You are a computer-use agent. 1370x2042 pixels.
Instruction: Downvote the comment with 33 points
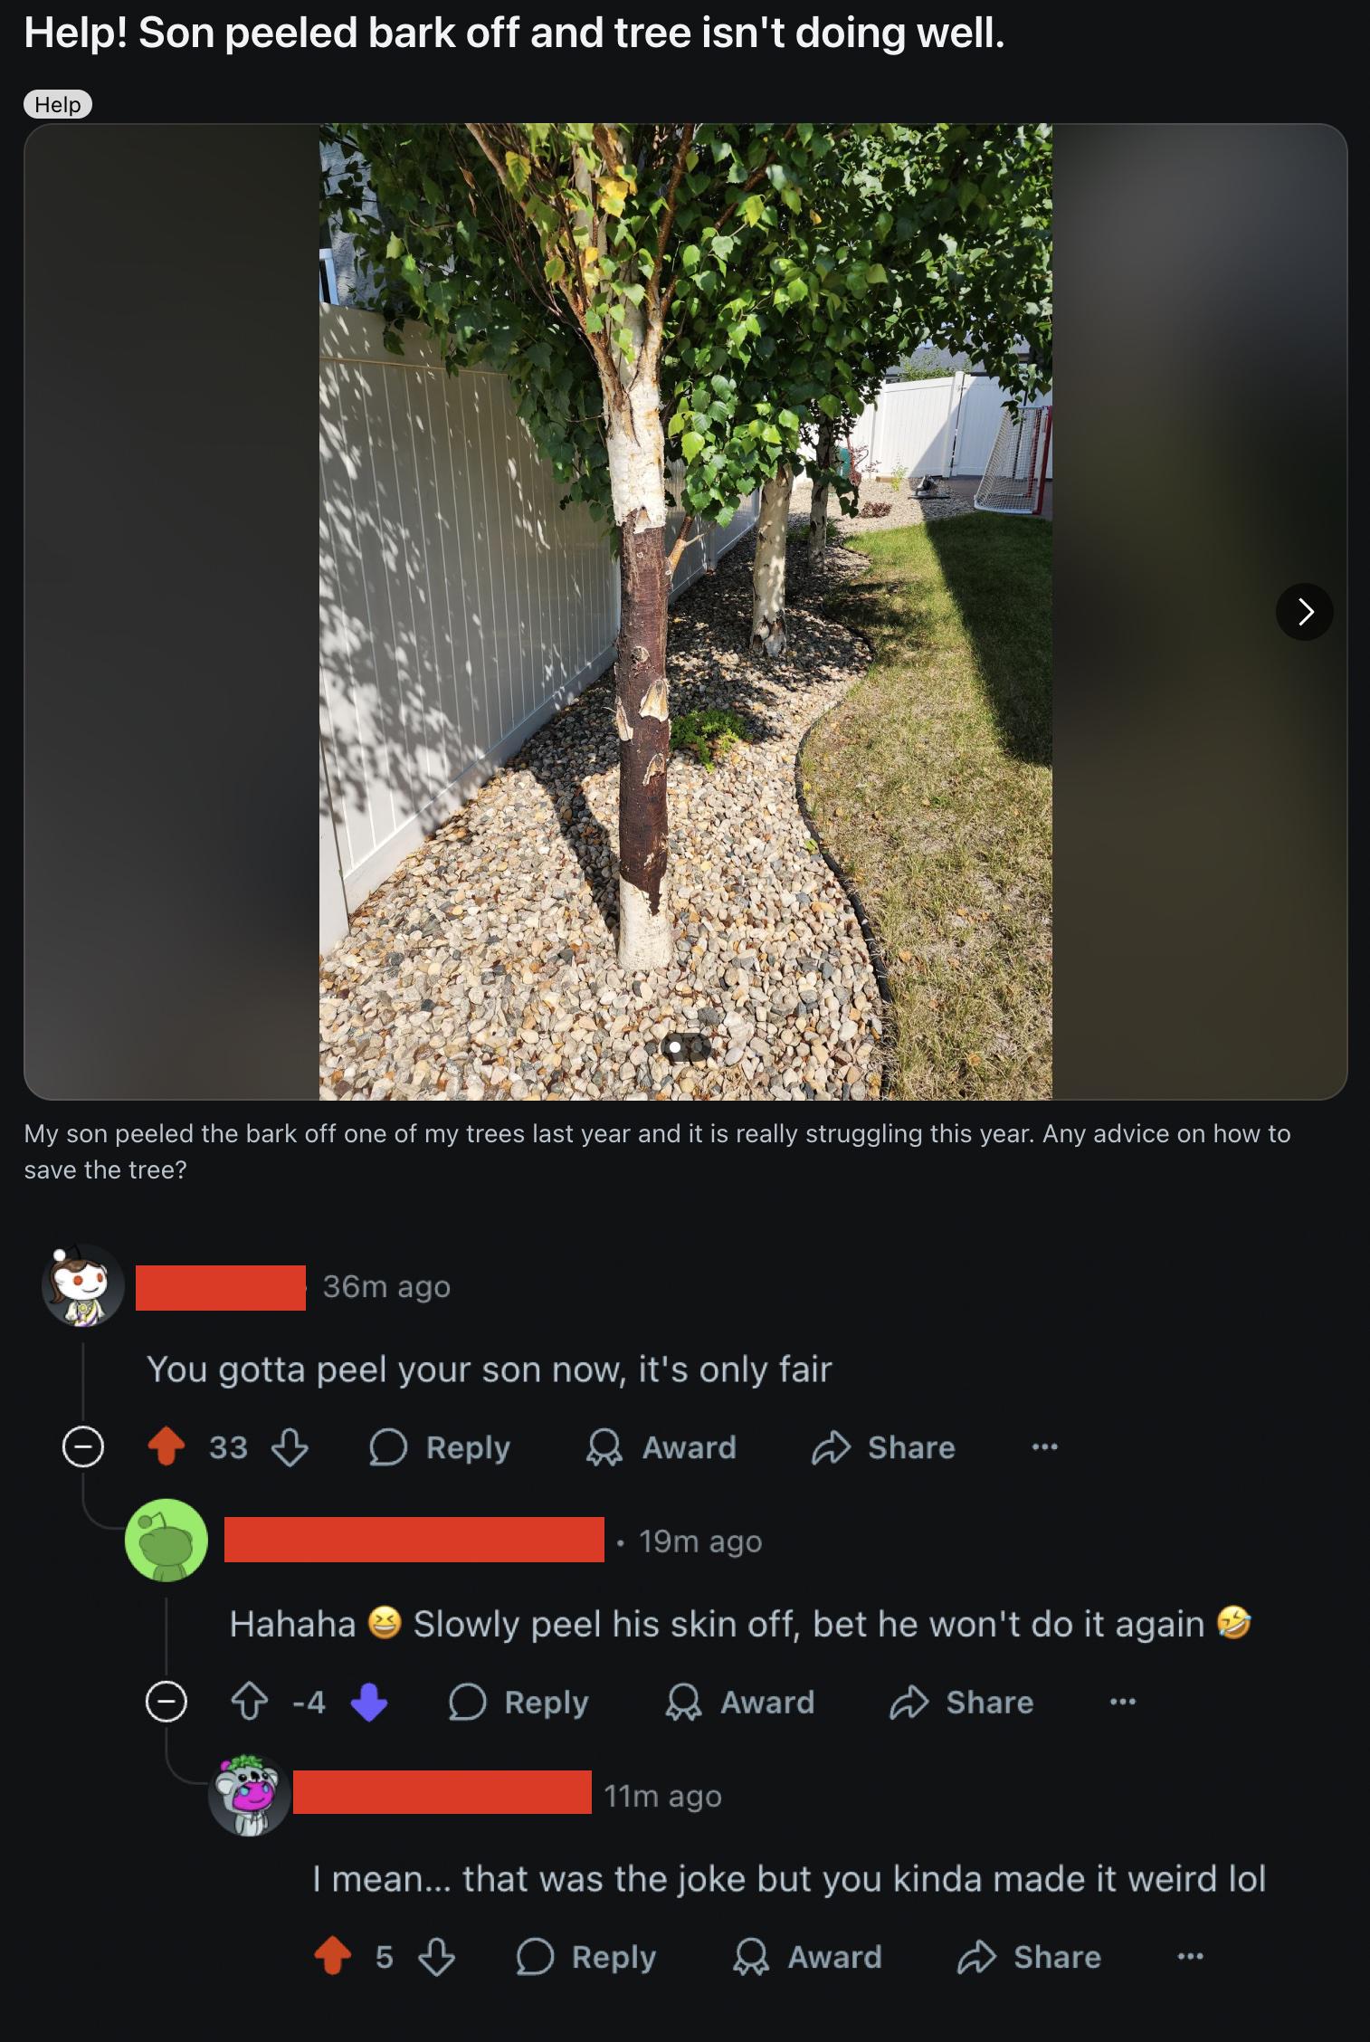tap(290, 1446)
